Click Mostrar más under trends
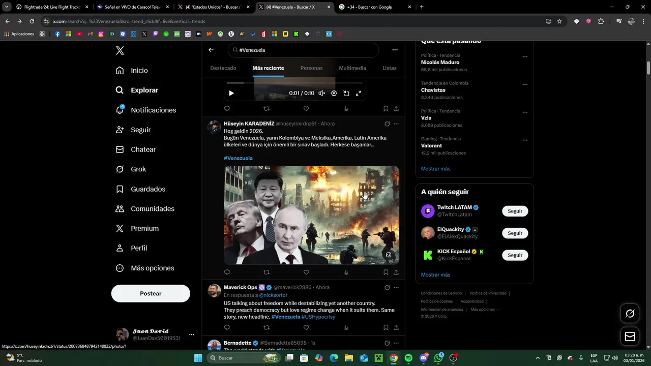The height and width of the screenshot is (366, 651). click(x=435, y=169)
